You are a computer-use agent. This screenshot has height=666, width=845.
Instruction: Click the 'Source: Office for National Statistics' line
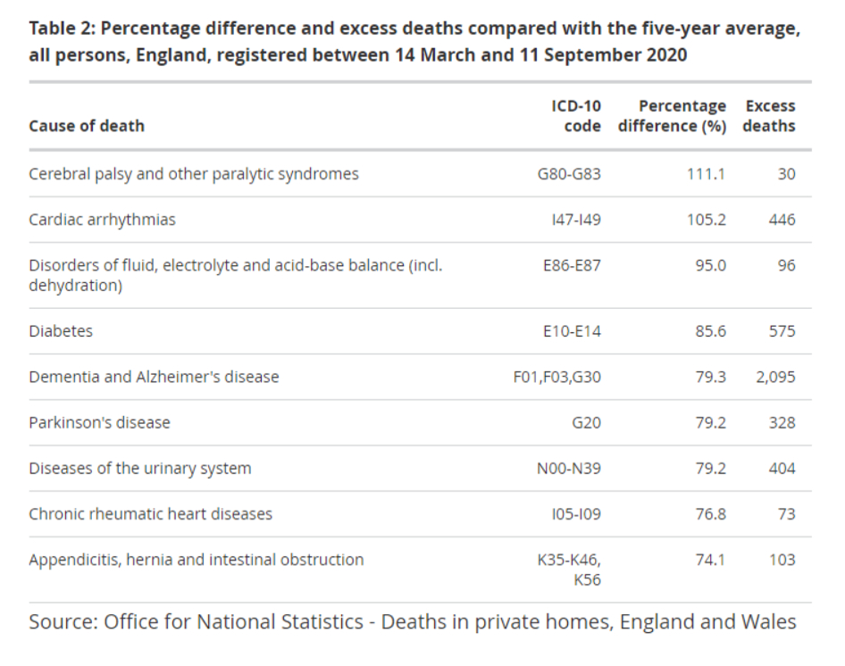pos(412,621)
